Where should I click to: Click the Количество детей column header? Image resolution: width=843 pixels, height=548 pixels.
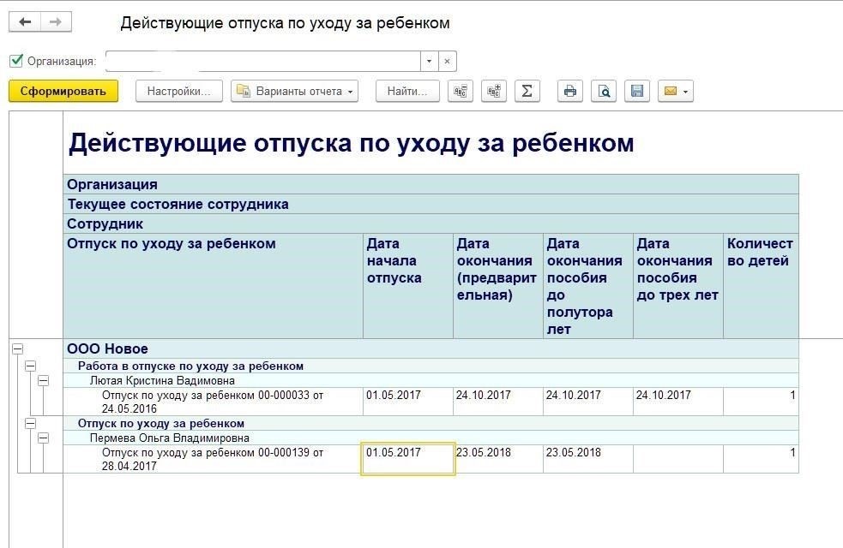(761, 286)
